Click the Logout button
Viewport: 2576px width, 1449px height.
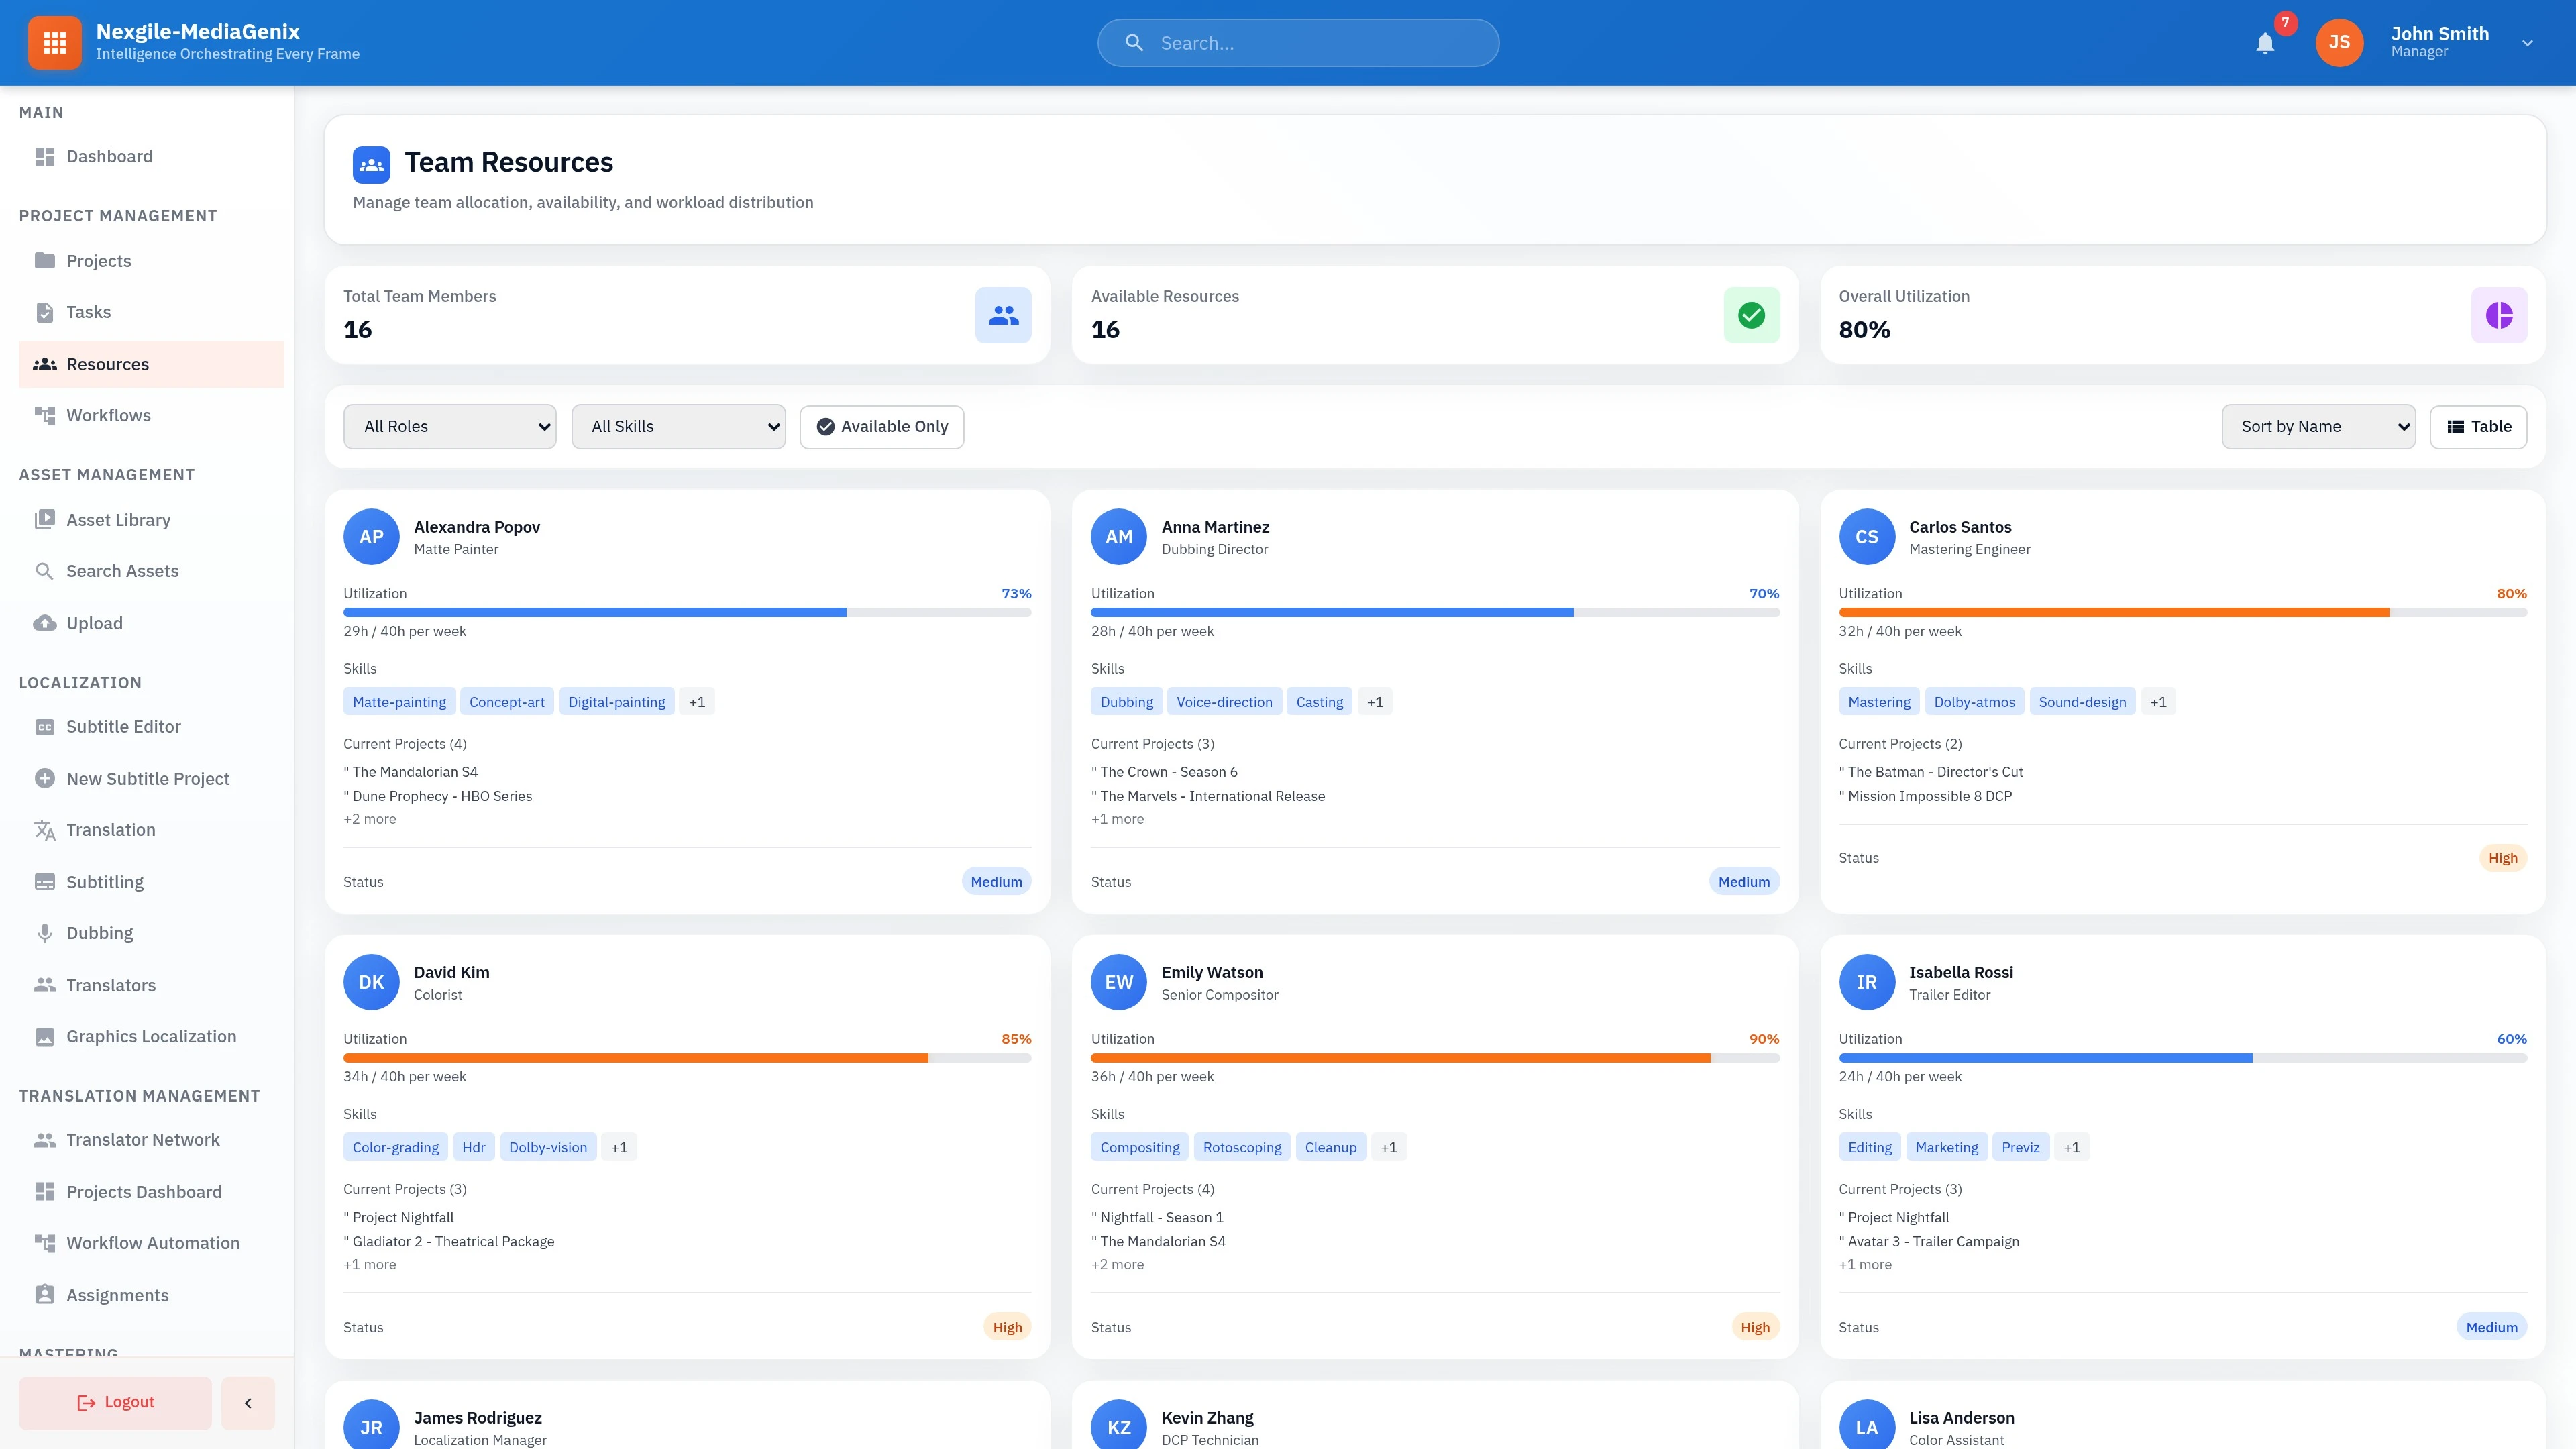[114, 1402]
